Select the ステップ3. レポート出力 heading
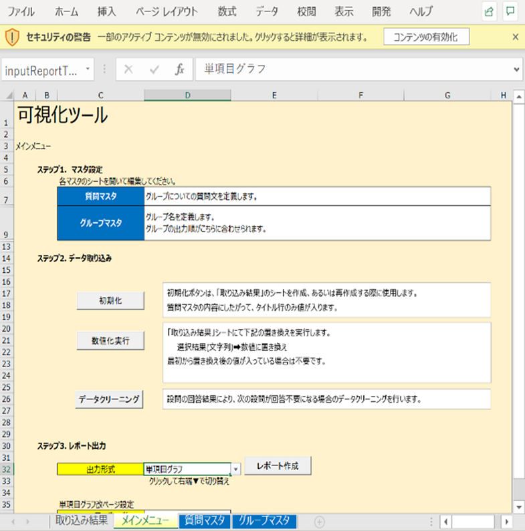The height and width of the screenshot is (531, 525). click(x=71, y=446)
